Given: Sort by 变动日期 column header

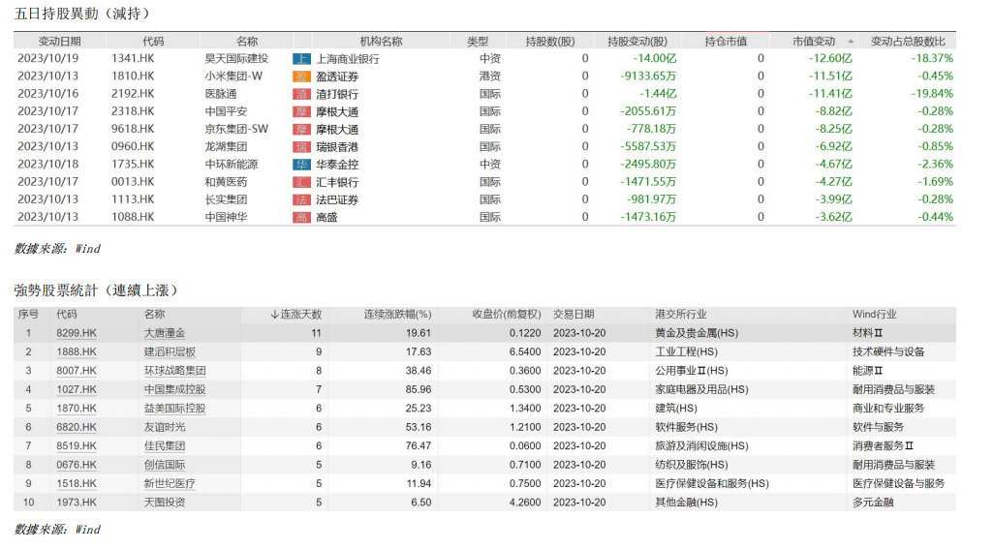Looking at the screenshot, I should point(60,42).
